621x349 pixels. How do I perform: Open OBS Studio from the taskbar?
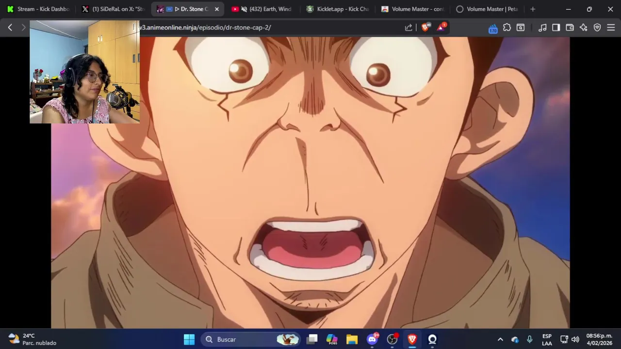click(x=392, y=339)
